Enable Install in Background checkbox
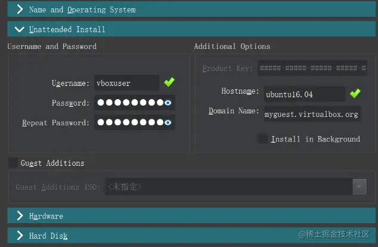This screenshot has height=247, width=378. coord(263,139)
